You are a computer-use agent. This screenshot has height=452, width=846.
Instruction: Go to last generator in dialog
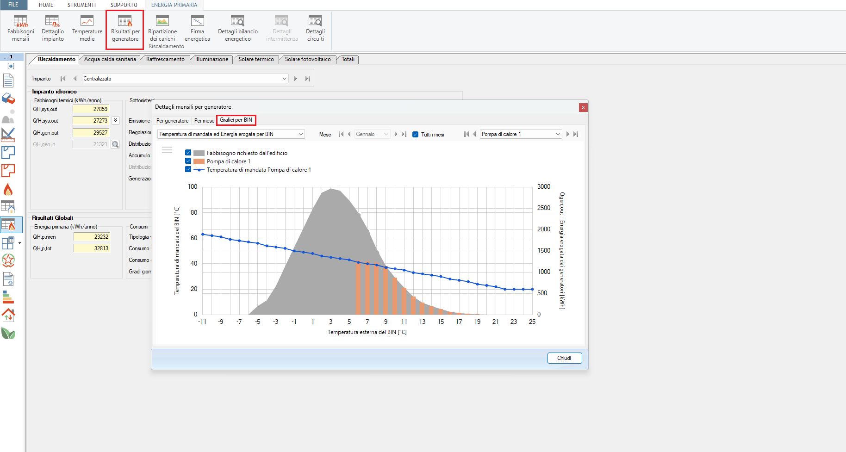(x=576, y=134)
